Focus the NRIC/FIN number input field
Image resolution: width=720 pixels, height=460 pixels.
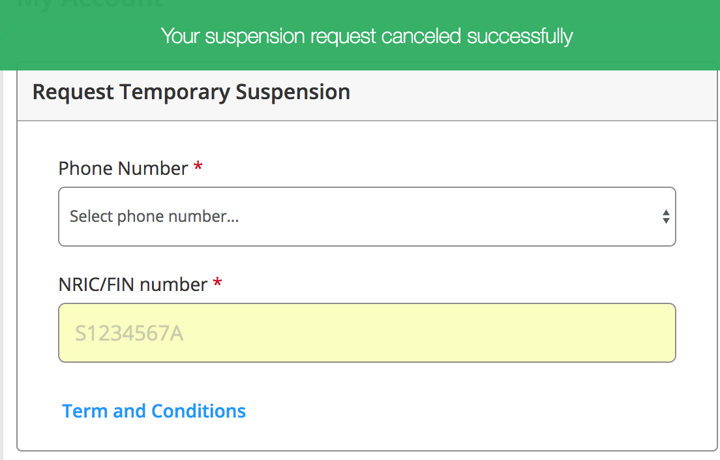(x=367, y=333)
